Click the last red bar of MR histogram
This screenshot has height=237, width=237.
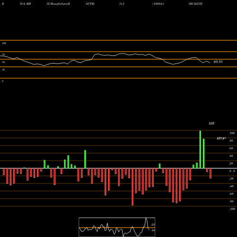210,173
